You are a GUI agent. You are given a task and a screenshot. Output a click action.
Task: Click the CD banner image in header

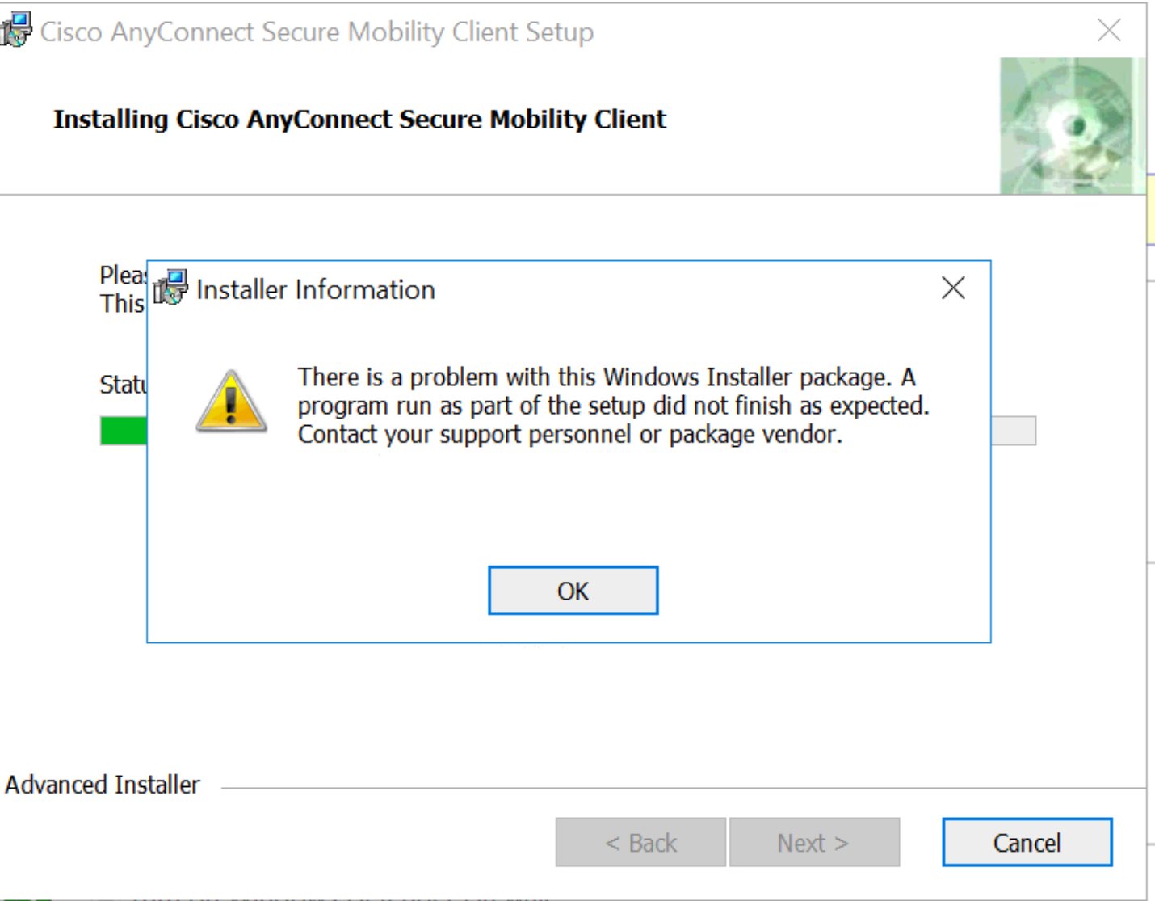click(x=1072, y=126)
